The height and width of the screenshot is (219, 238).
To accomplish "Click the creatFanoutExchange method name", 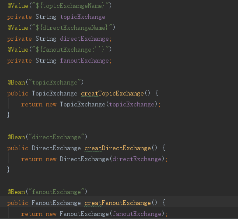I will click(x=118, y=203).
